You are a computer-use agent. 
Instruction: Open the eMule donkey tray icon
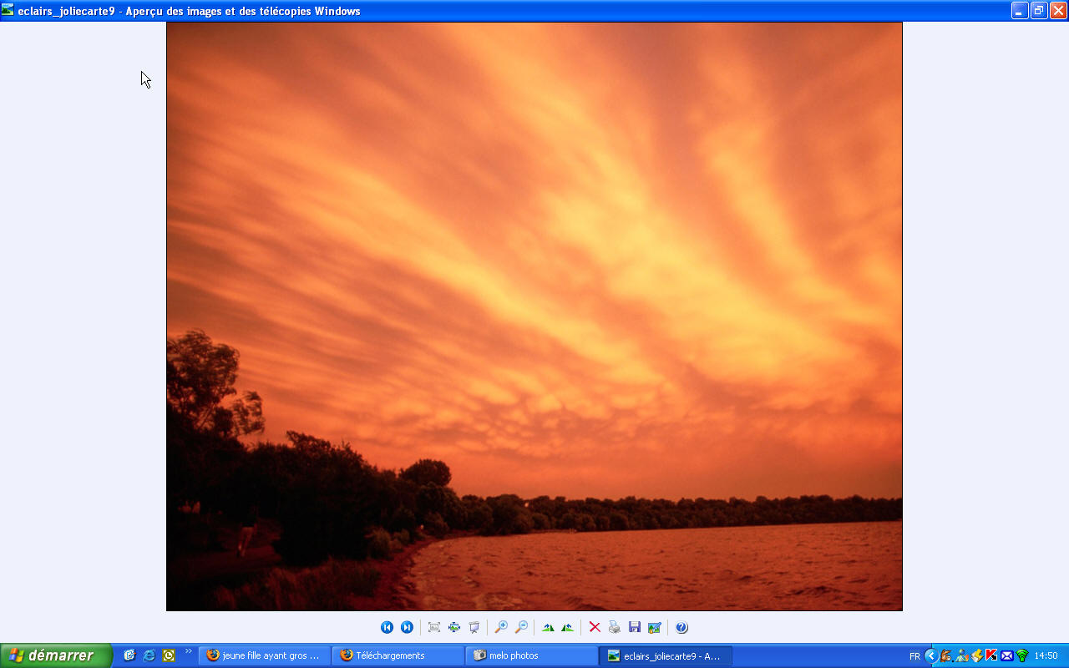(946, 655)
